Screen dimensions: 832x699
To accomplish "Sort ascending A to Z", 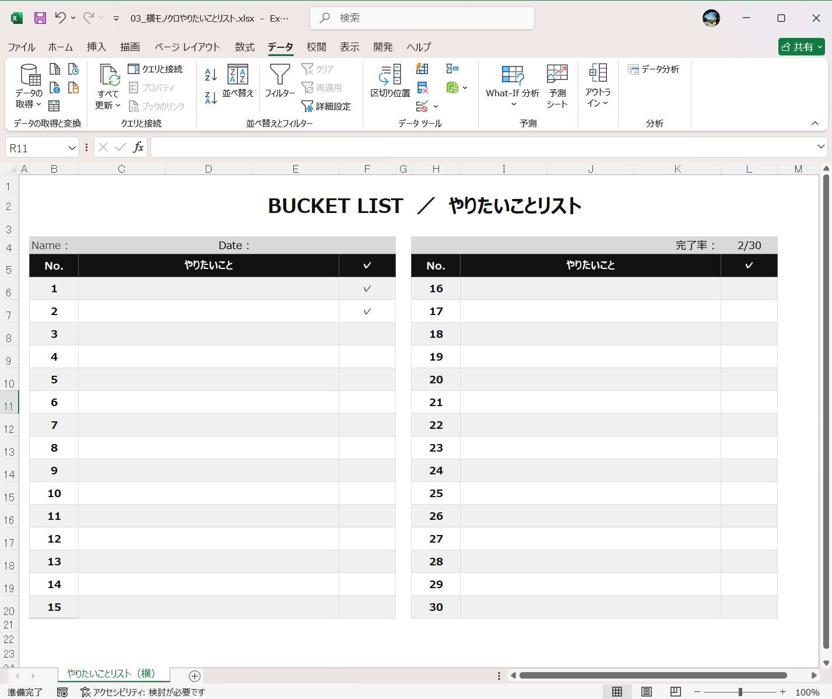I will [211, 74].
